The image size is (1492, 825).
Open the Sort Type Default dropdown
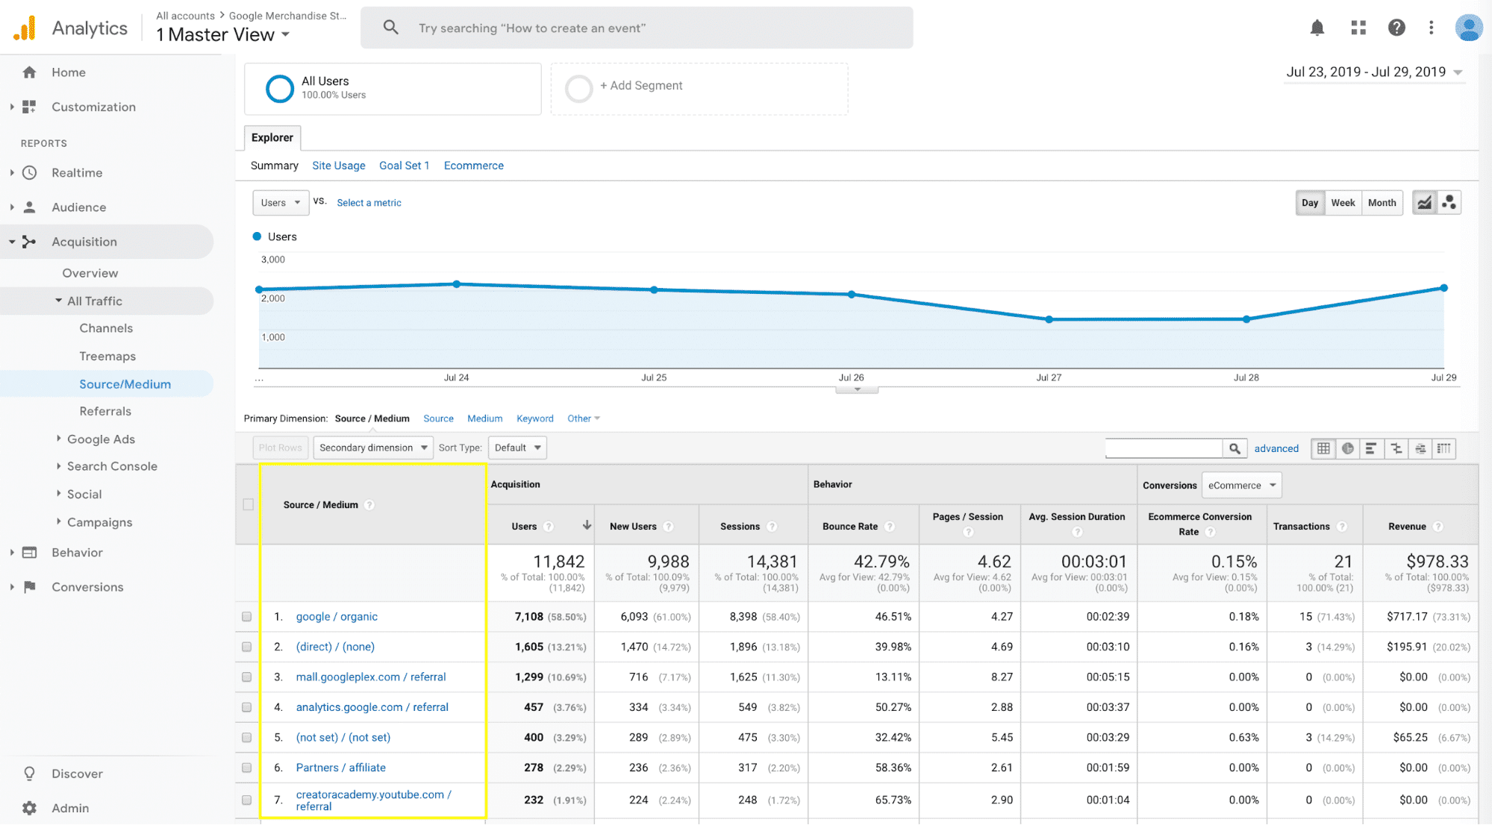(x=517, y=448)
